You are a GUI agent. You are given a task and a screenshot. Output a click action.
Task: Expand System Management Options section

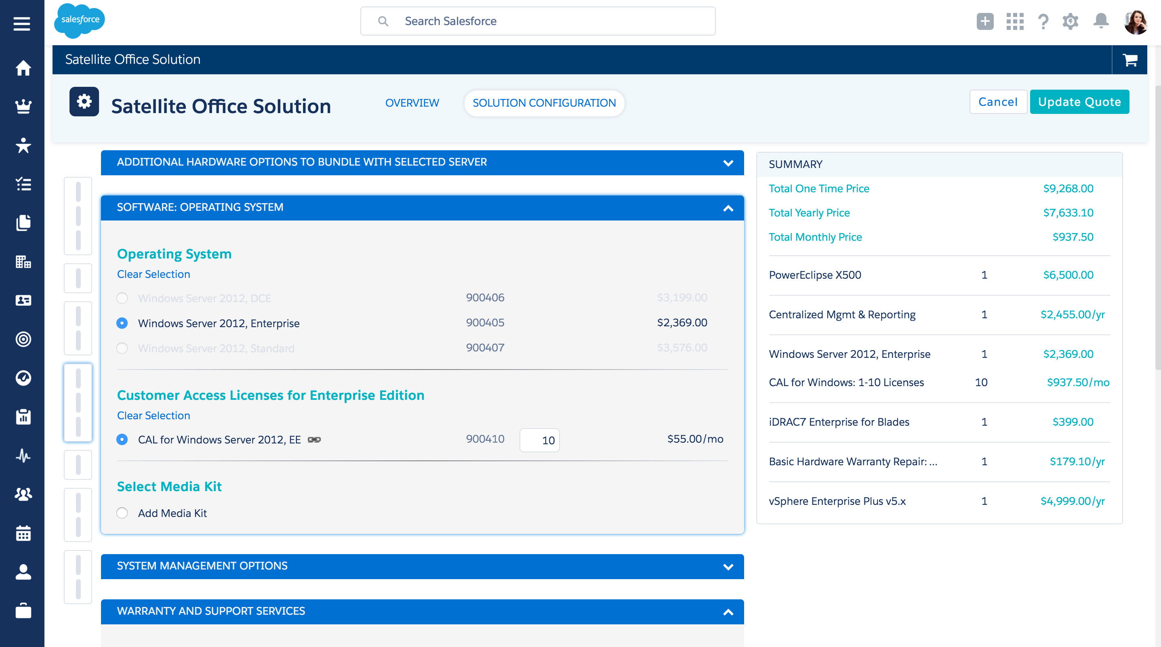(x=422, y=566)
